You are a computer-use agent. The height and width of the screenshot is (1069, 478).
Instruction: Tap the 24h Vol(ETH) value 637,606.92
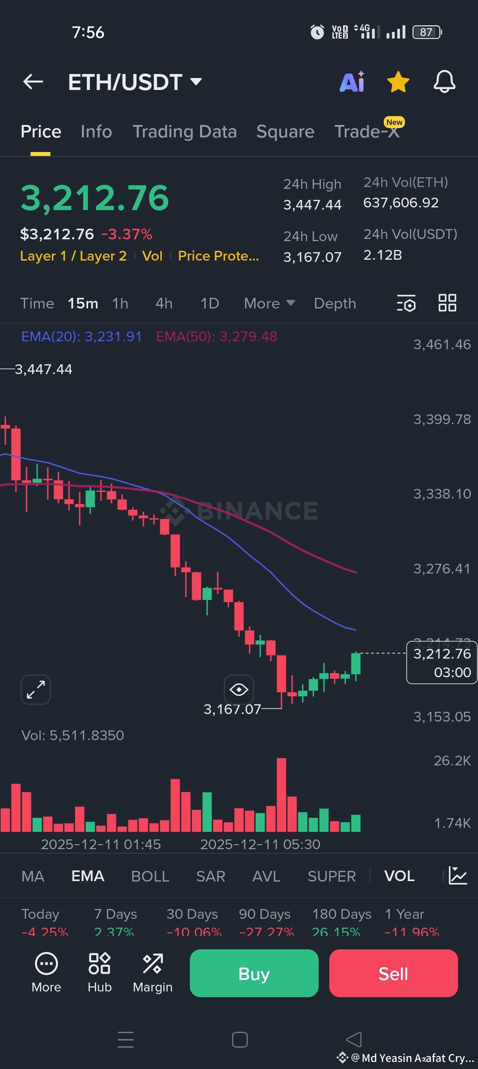click(x=401, y=203)
